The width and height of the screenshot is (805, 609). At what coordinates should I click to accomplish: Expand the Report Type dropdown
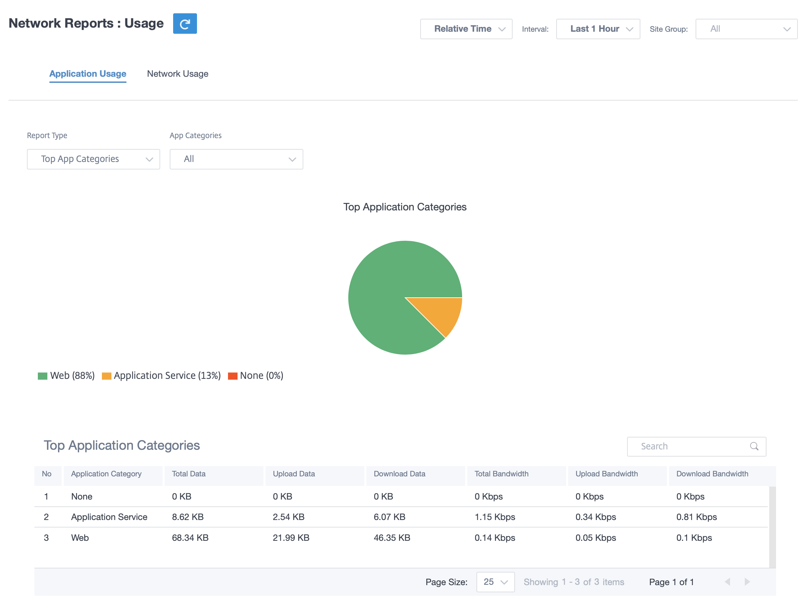tap(93, 159)
